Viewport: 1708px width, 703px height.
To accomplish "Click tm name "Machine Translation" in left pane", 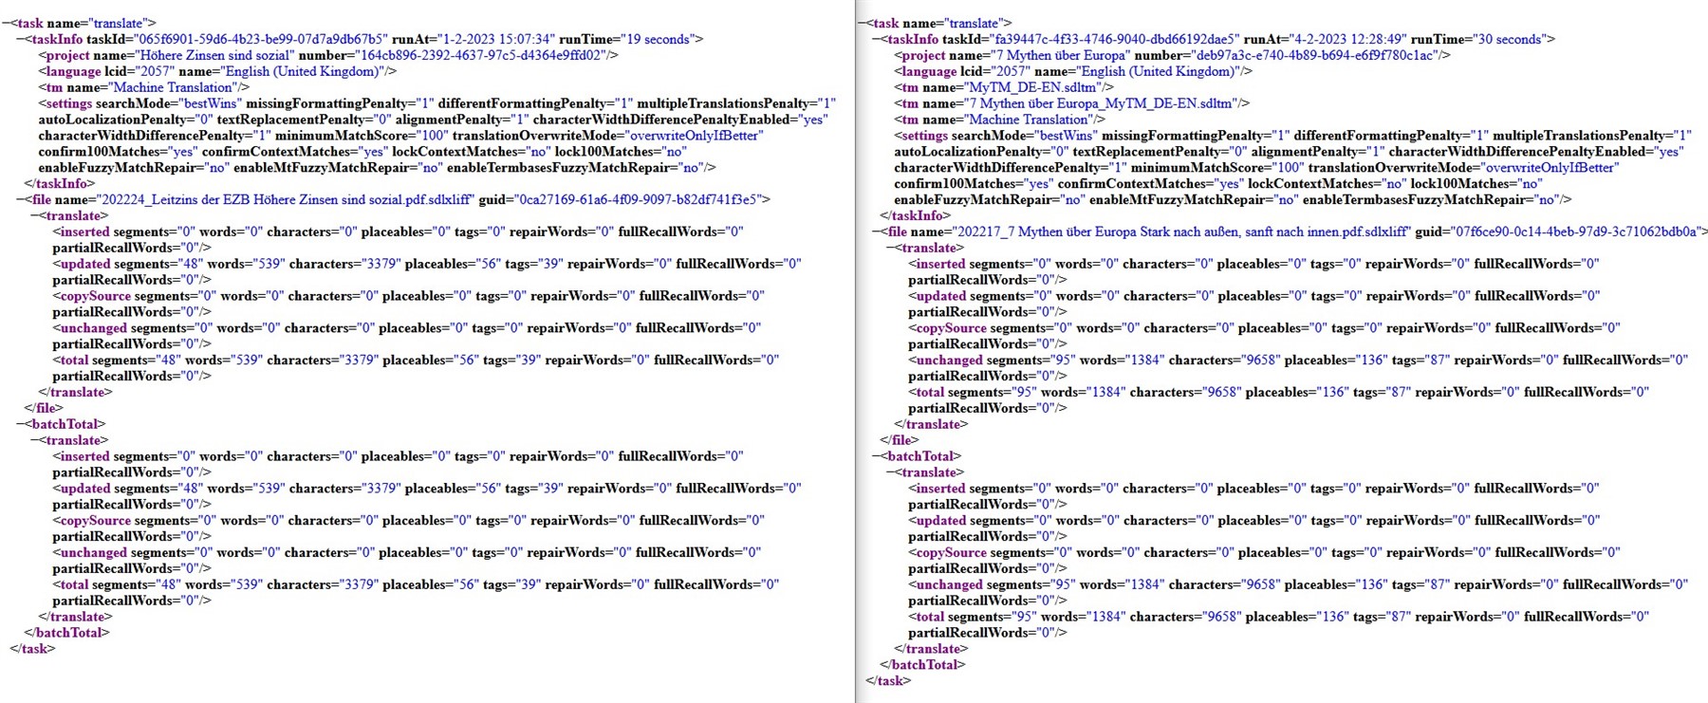I will [x=173, y=87].
